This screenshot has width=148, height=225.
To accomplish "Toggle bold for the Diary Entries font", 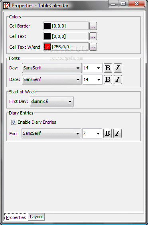I will click(x=107, y=134).
